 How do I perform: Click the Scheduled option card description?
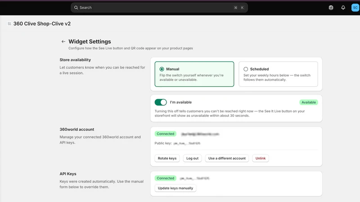point(277,77)
